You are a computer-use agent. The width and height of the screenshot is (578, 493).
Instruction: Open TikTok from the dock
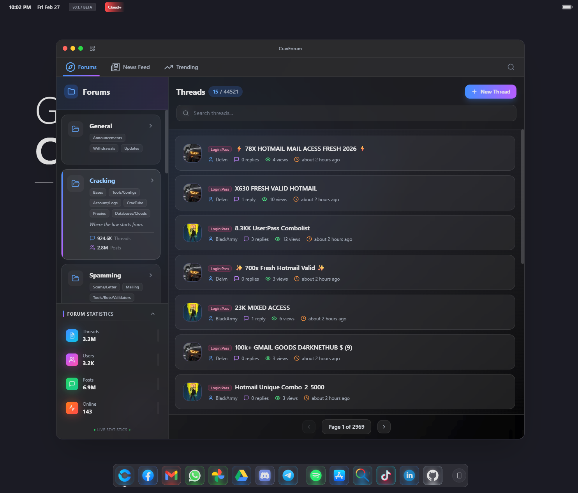click(386, 475)
